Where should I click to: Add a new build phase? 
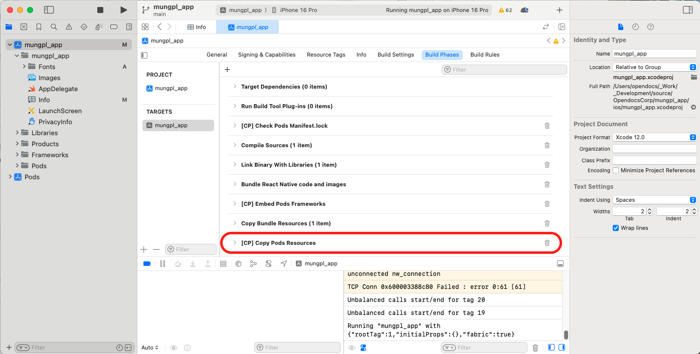coord(227,70)
